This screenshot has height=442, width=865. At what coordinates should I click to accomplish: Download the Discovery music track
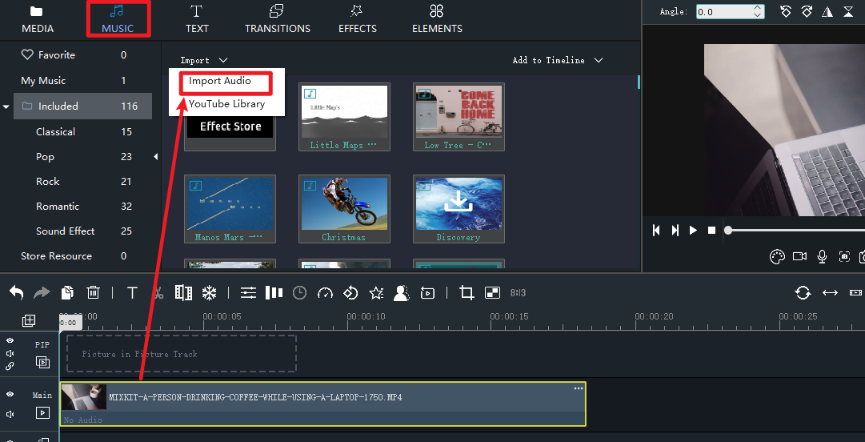(x=459, y=203)
